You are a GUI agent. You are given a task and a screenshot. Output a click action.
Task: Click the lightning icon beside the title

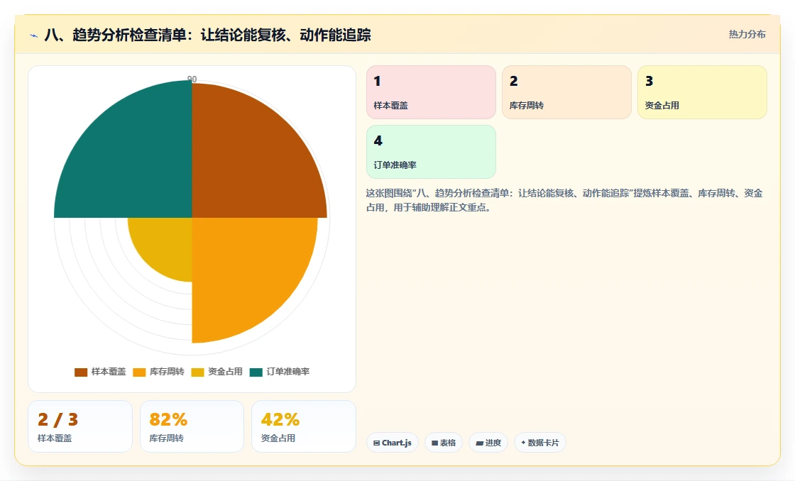point(34,35)
